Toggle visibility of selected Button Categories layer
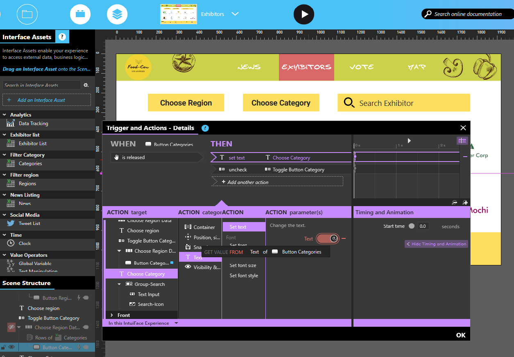The image size is (514, 357). tap(11, 347)
